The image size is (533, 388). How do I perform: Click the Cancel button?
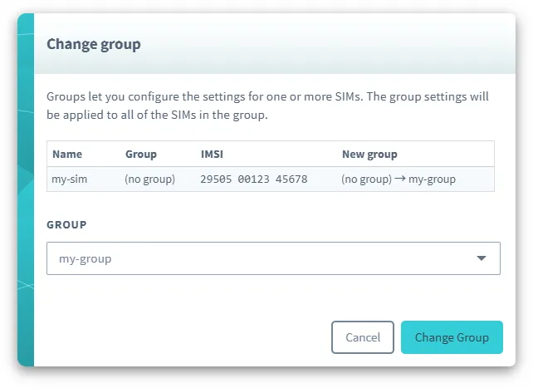point(363,337)
